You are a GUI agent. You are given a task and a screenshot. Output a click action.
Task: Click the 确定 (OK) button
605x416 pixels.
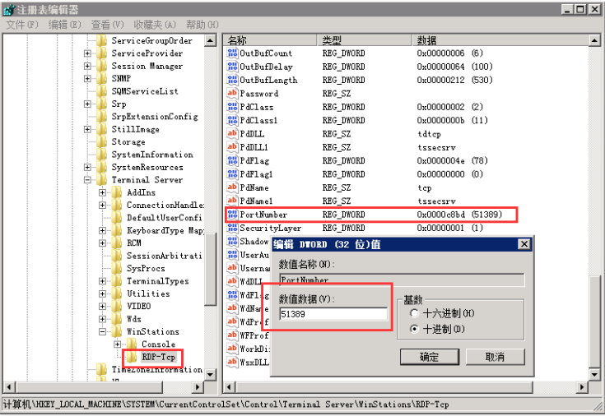click(x=429, y=357)
